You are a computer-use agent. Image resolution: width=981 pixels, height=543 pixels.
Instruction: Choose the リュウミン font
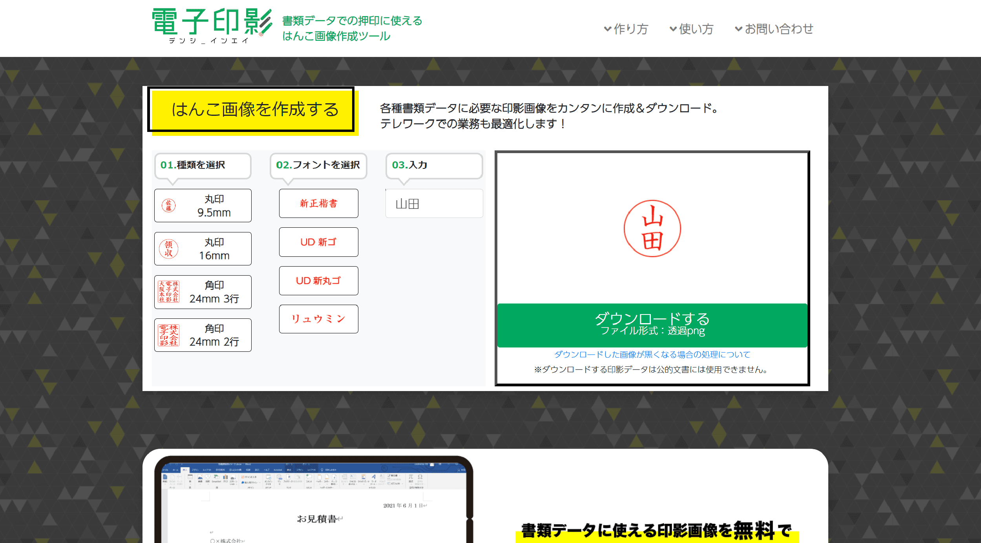coord(319,319)
